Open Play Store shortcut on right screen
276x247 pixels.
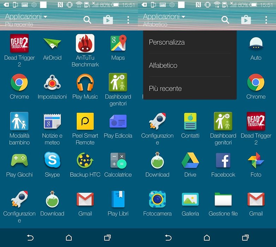[246, 20]
